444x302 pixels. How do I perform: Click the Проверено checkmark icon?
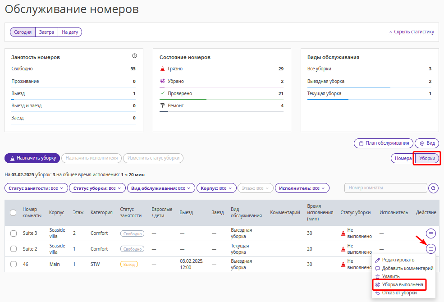click(163, 93)
